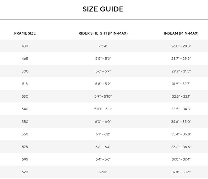
Task: Select the < 5'4" height cell
Action: tap(103, 46)
